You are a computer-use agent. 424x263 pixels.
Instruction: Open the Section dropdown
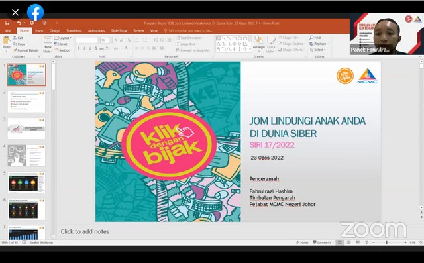tap(64, 50)
